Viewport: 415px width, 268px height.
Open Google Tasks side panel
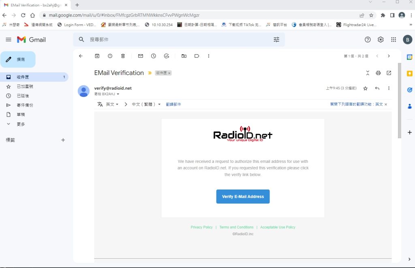(409, 90)
